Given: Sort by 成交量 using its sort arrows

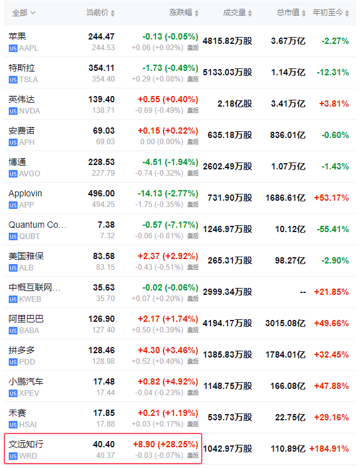Looking at the screenshot, I should point(250,13).
